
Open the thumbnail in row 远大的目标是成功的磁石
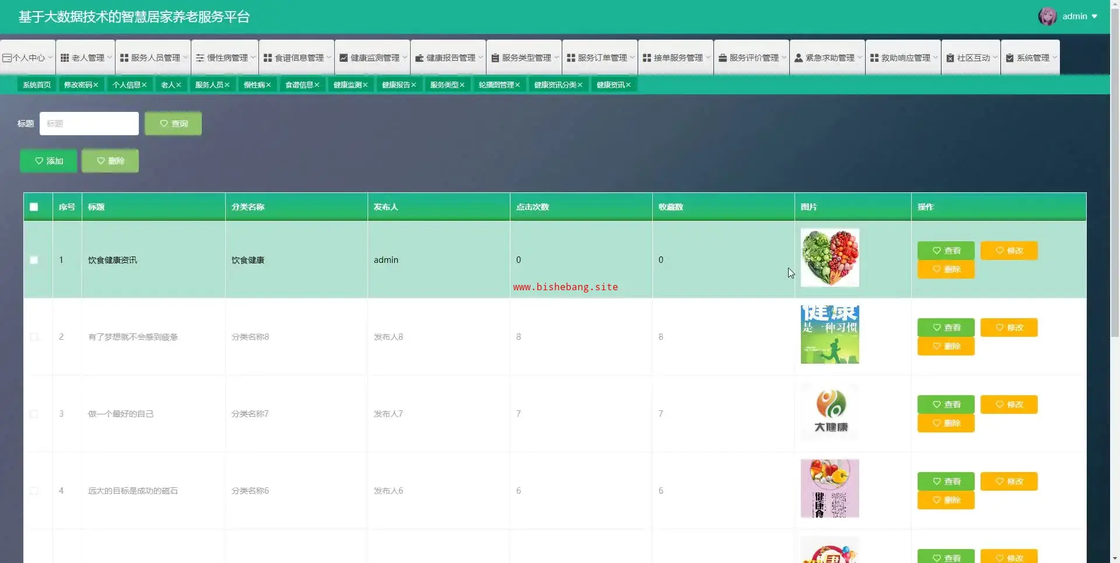click(x=830, y=488)
